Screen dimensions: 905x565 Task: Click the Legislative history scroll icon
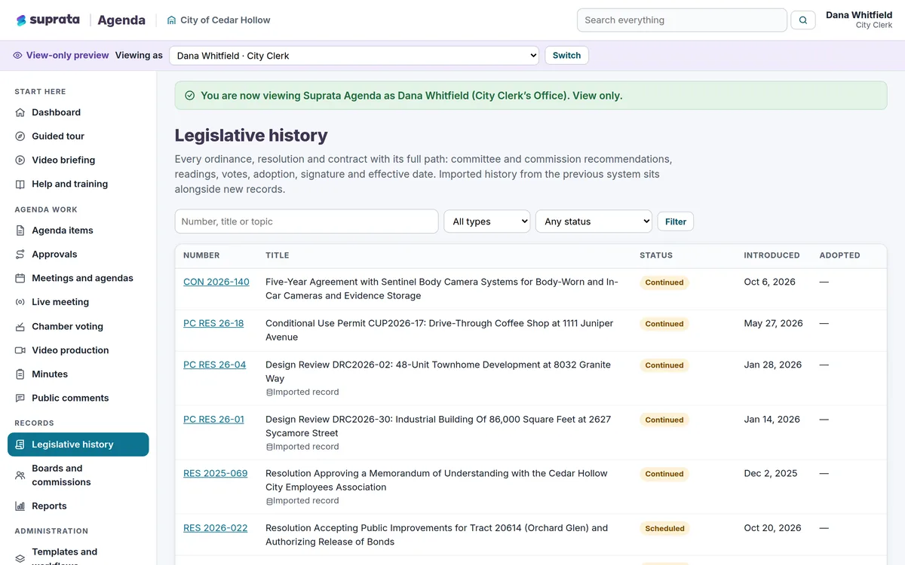pyautogui.click(x=20, y=444)
